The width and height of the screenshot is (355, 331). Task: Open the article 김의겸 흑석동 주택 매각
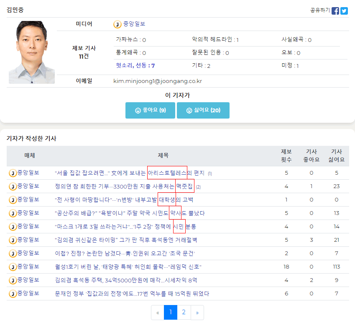pyautogui.click(x=126, y=280)
